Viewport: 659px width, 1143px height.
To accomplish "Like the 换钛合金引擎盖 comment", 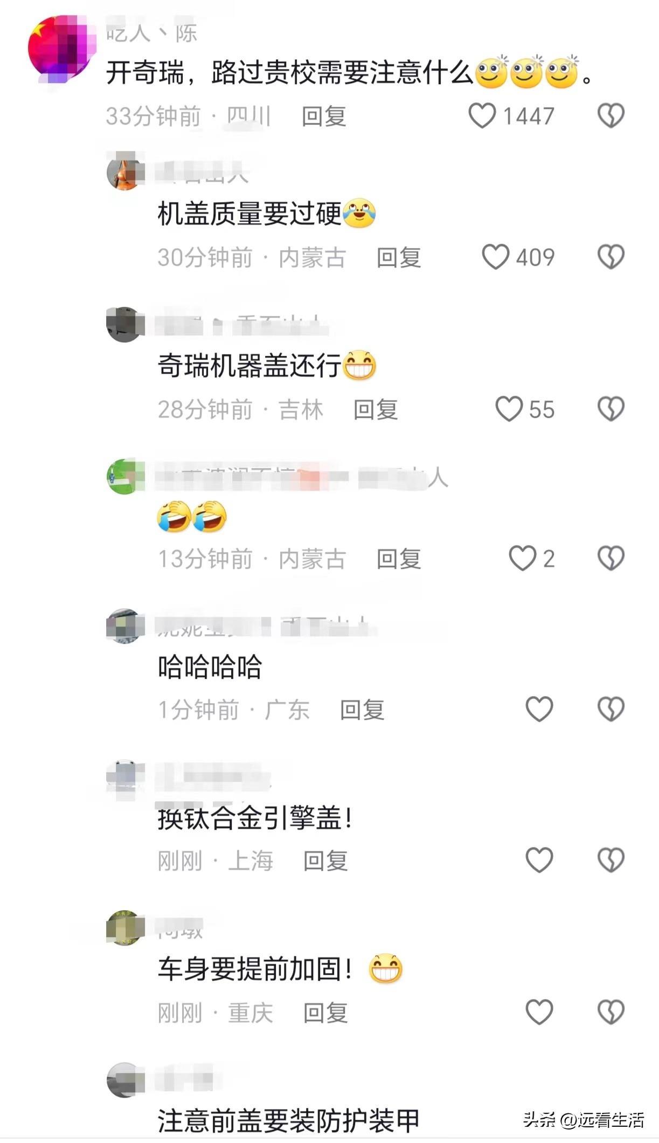I will pyautogui.click(x=539, y=860).
